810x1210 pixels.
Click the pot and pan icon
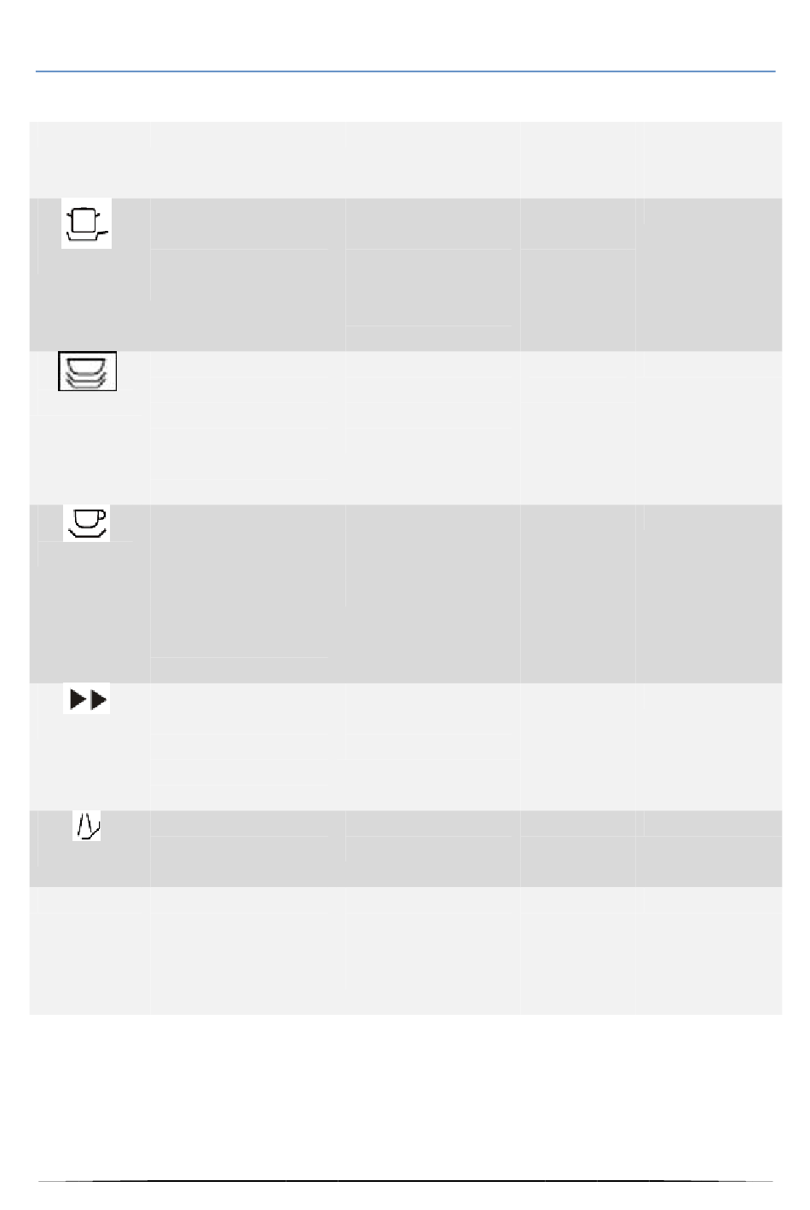point(86,224)
